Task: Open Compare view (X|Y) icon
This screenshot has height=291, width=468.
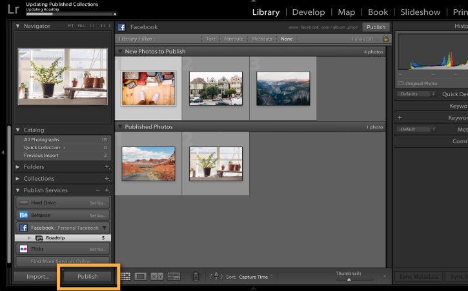Action: click(x=157, y=277)
